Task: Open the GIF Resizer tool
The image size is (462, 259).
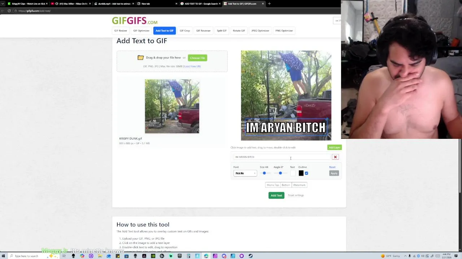Action: click(x=121, y=31)
